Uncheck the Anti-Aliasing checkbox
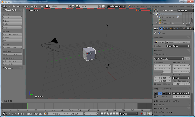The height and width of the screenshot is (117, 195). point(158,89)
